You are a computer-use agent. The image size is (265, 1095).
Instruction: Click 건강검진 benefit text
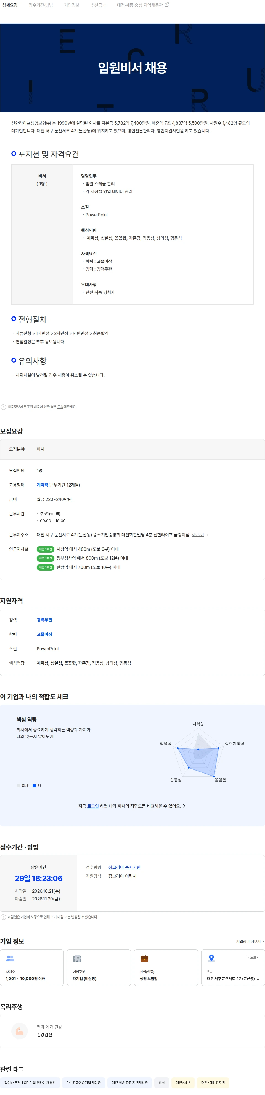click(x=44, y=1035)
